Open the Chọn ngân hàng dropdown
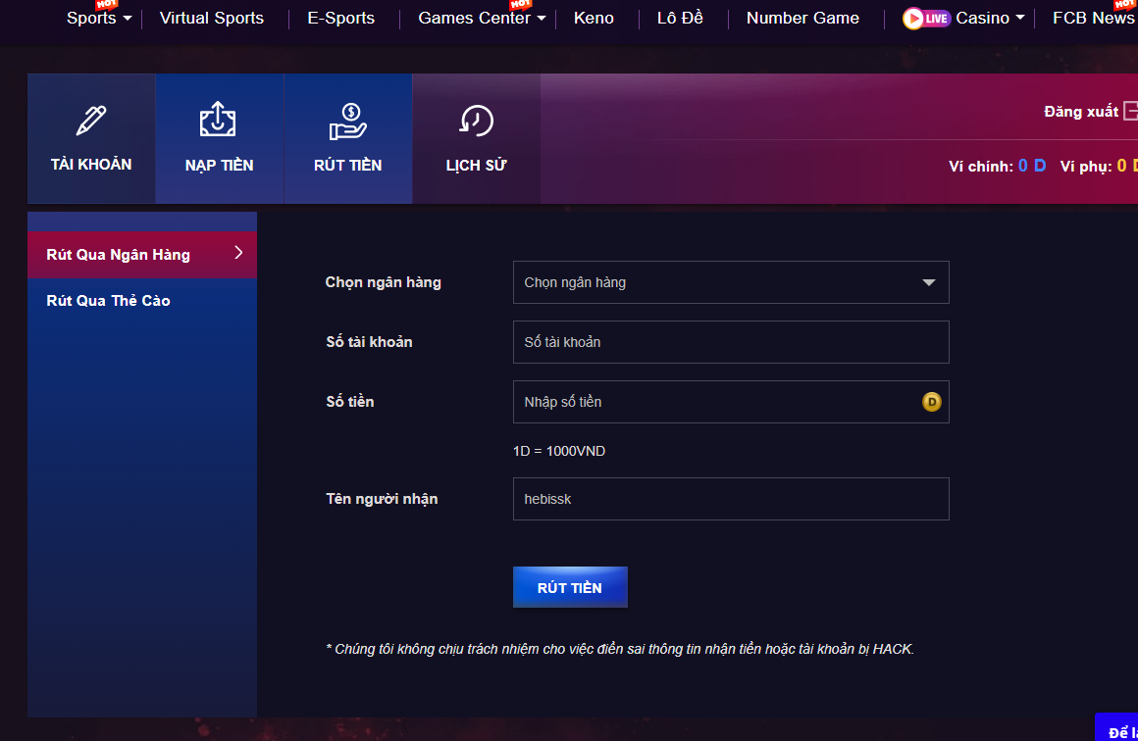The height and width of the screenshot is (741, 1138). click(x=730, y=282)
